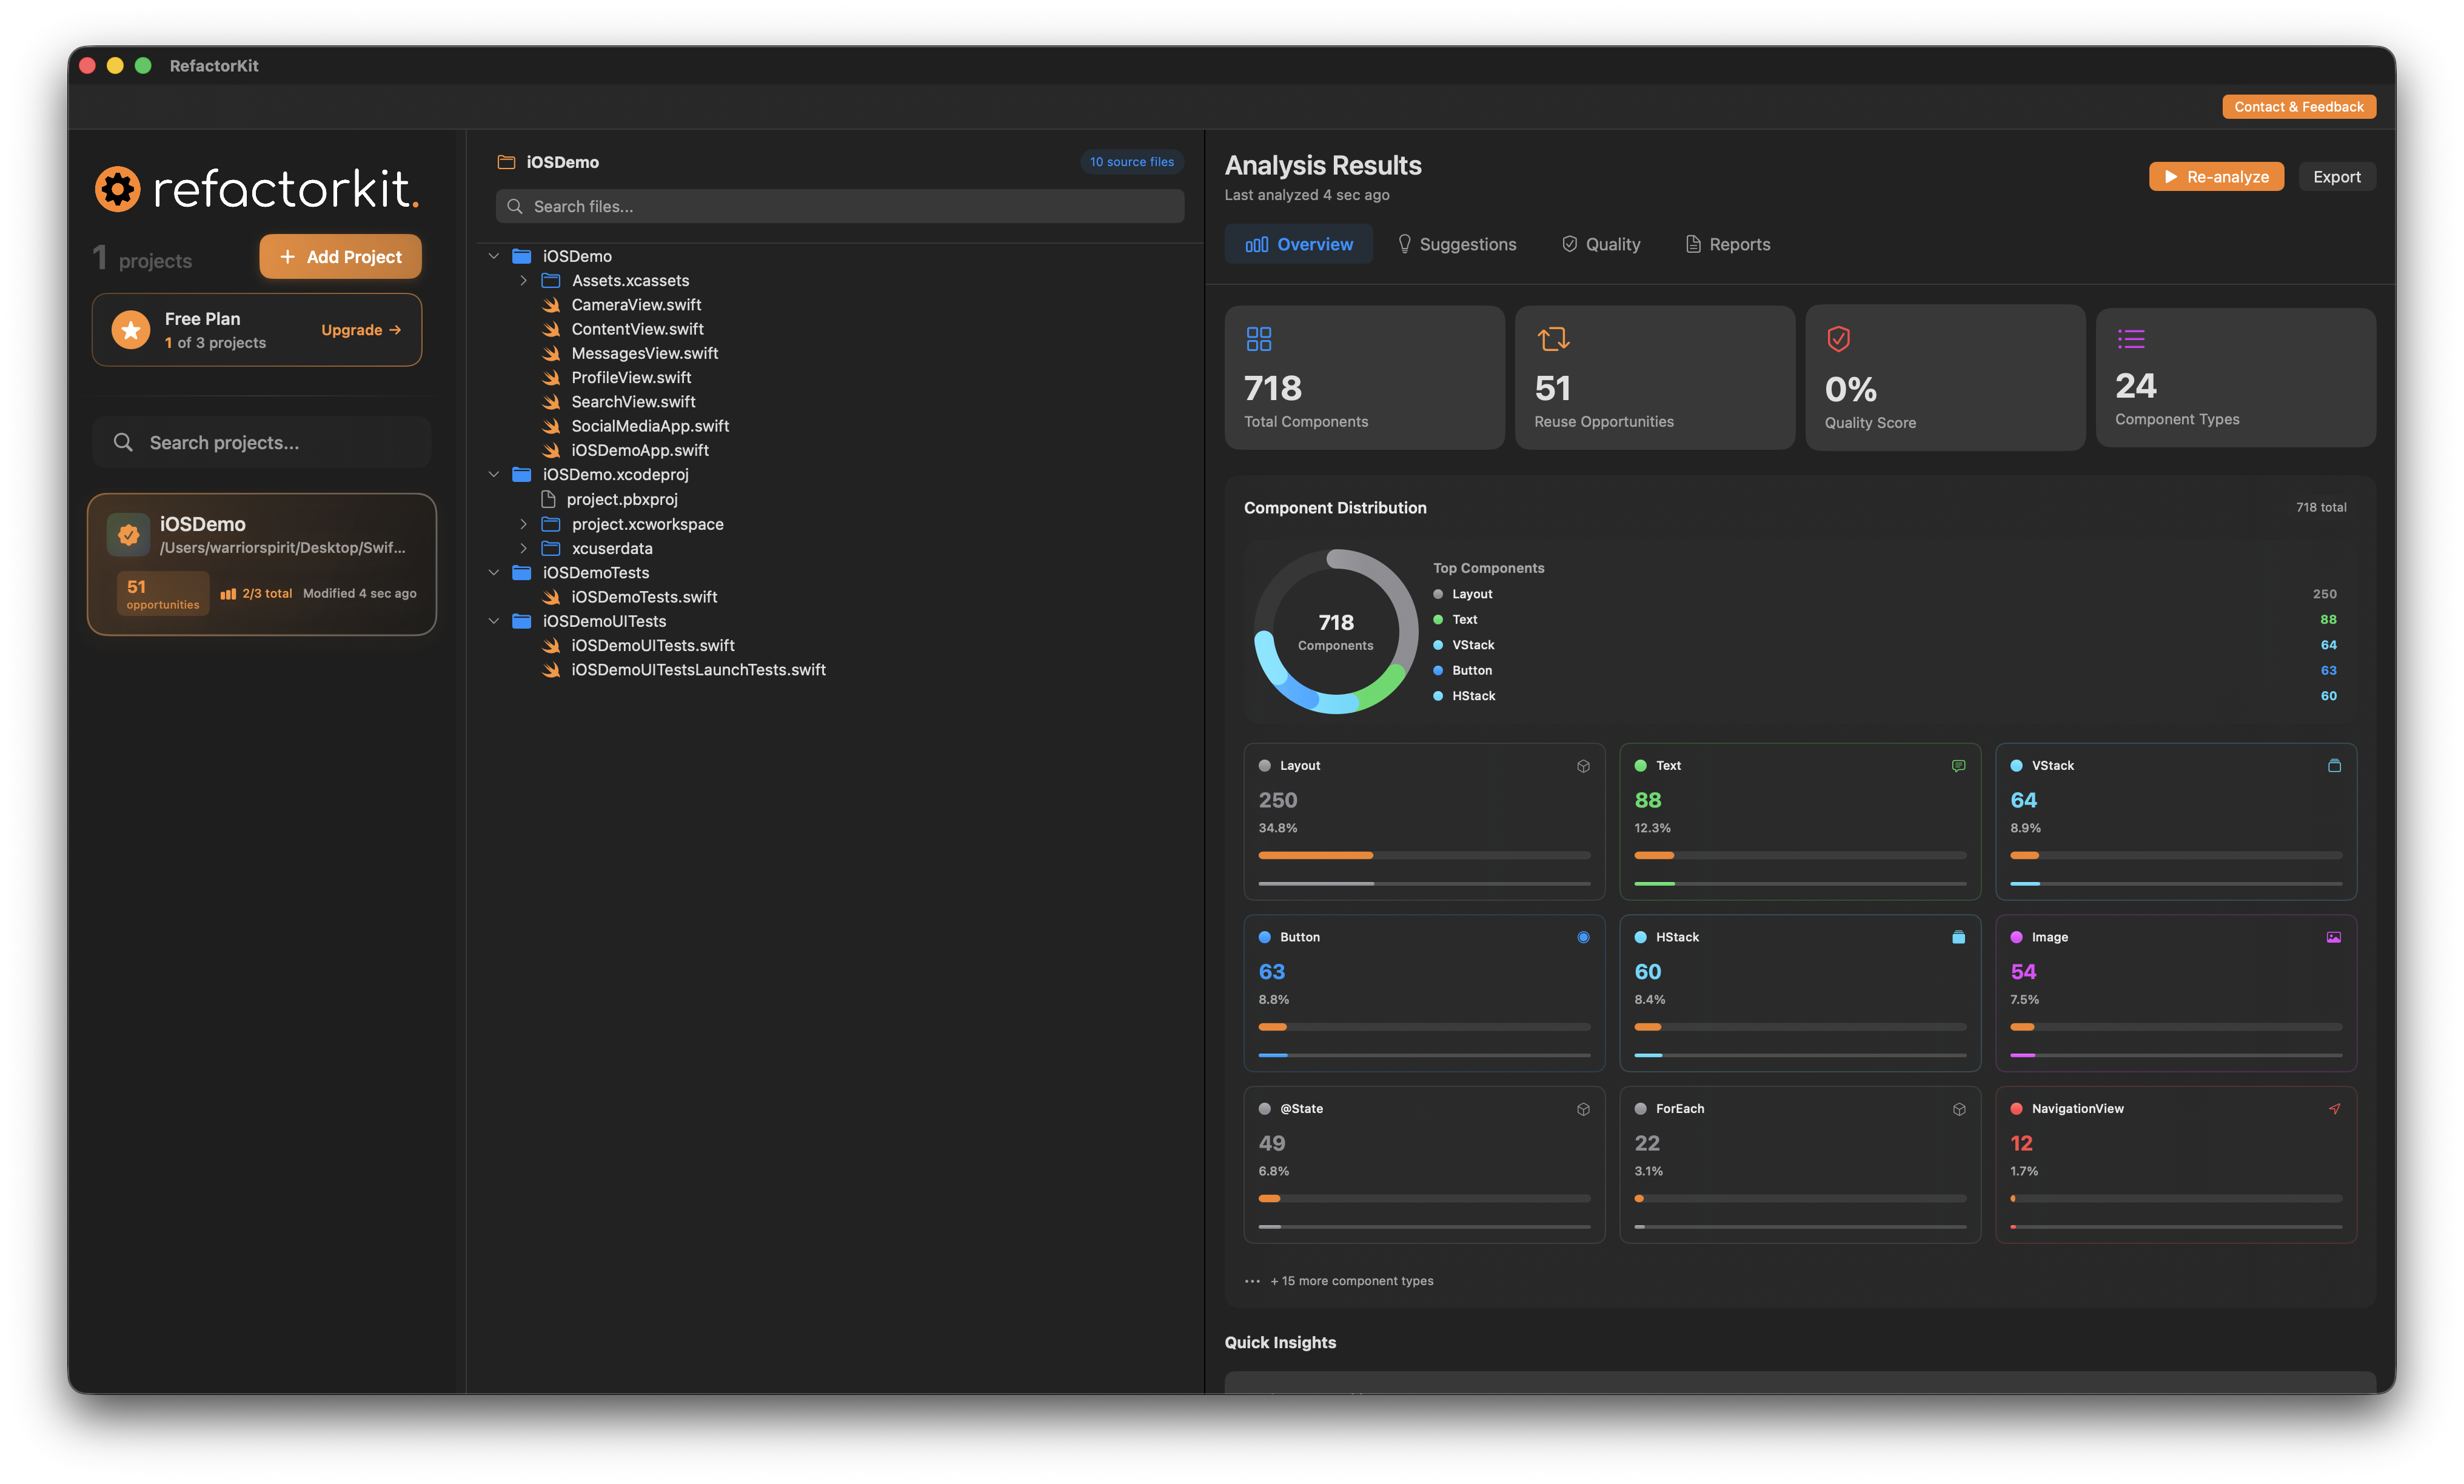This screenshot has width=2464, height=1484.
Task: Click the cube icon on Layout card
Action: tap(1583, 766)
